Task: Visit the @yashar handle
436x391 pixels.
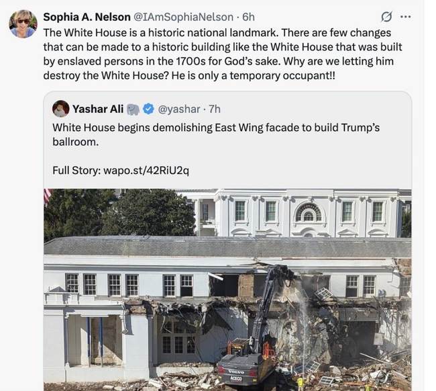Action: pyautogui.click(x=179, y=109)
